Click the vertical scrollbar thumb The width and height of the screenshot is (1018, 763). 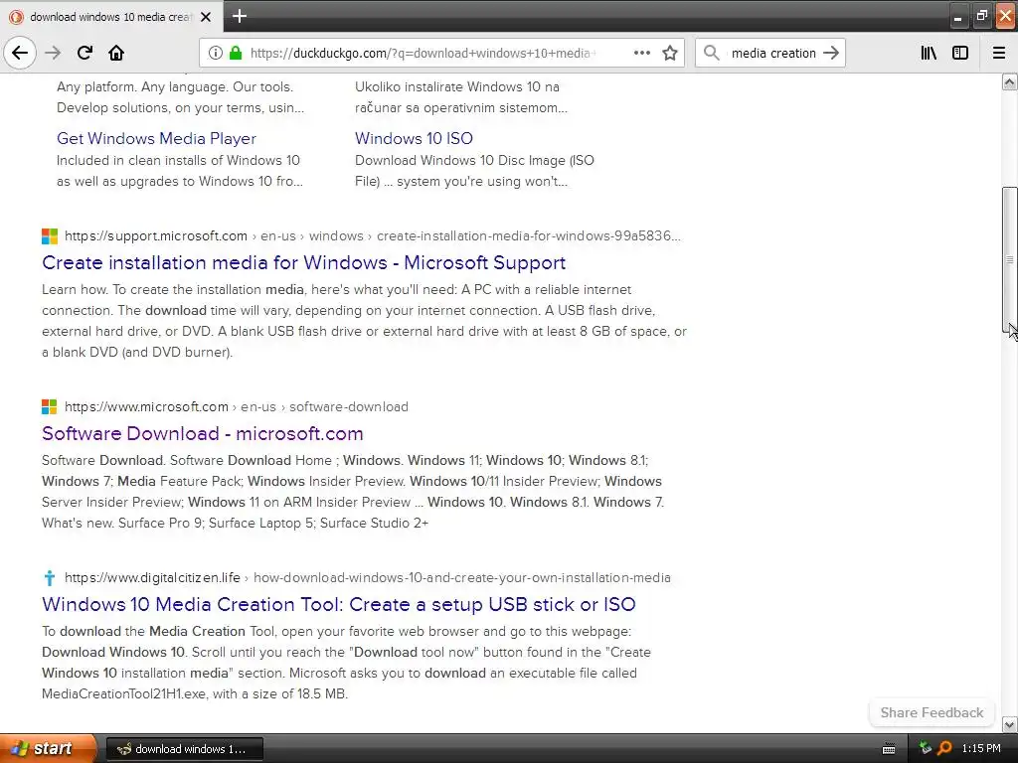[x=1010, y=259]
